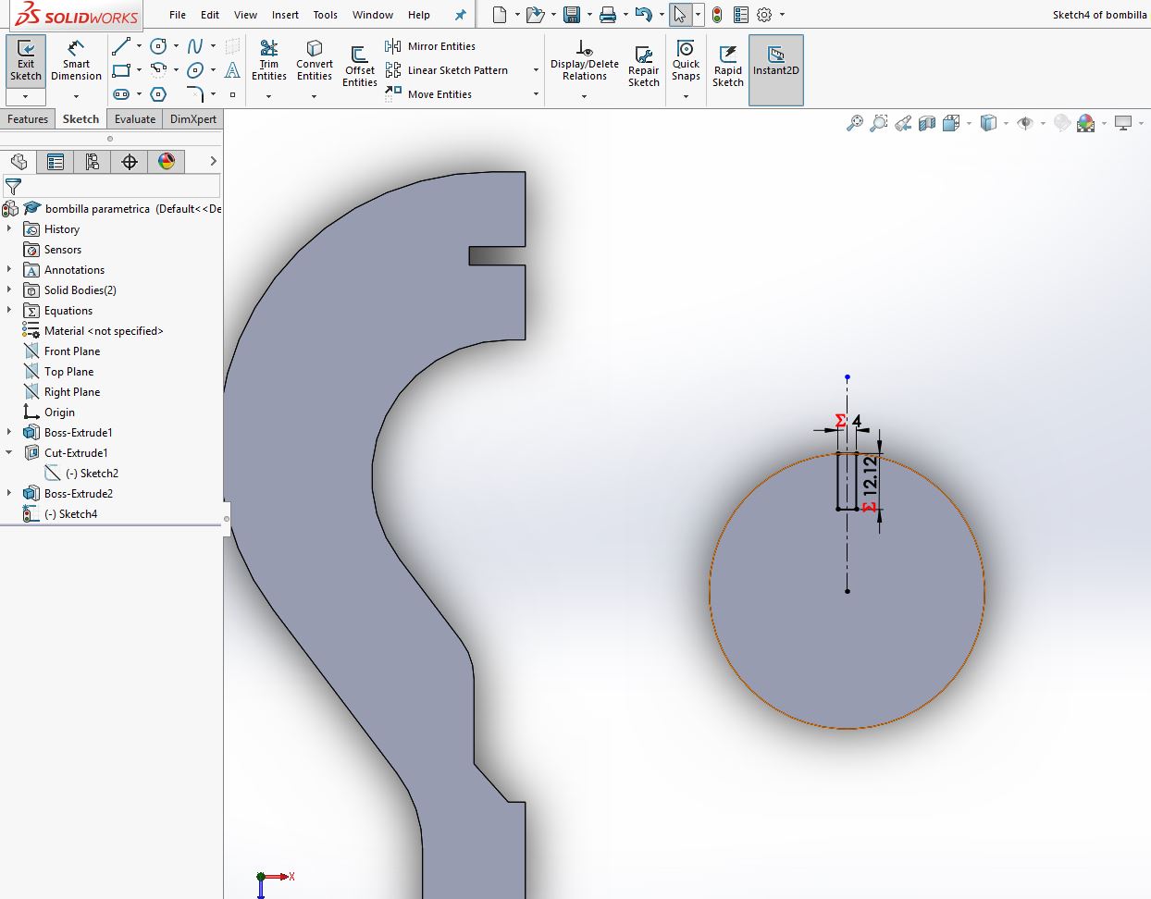Click Linear Sketch Pattern

tap(447, 70)
